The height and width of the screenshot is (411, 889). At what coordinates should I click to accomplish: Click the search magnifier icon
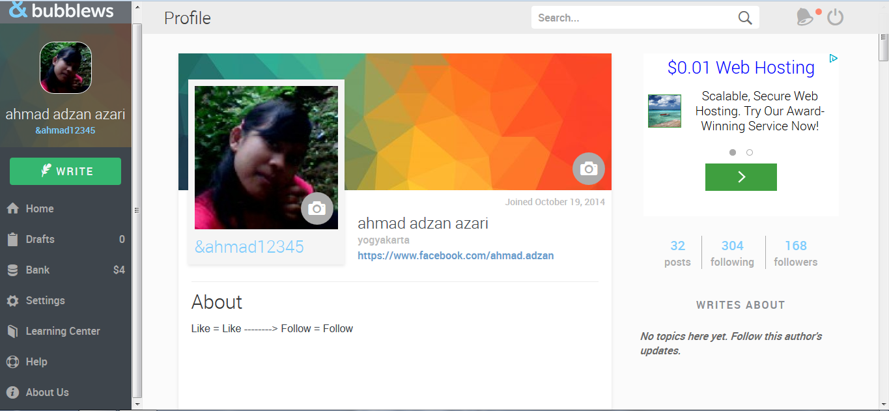click(745, 18)
